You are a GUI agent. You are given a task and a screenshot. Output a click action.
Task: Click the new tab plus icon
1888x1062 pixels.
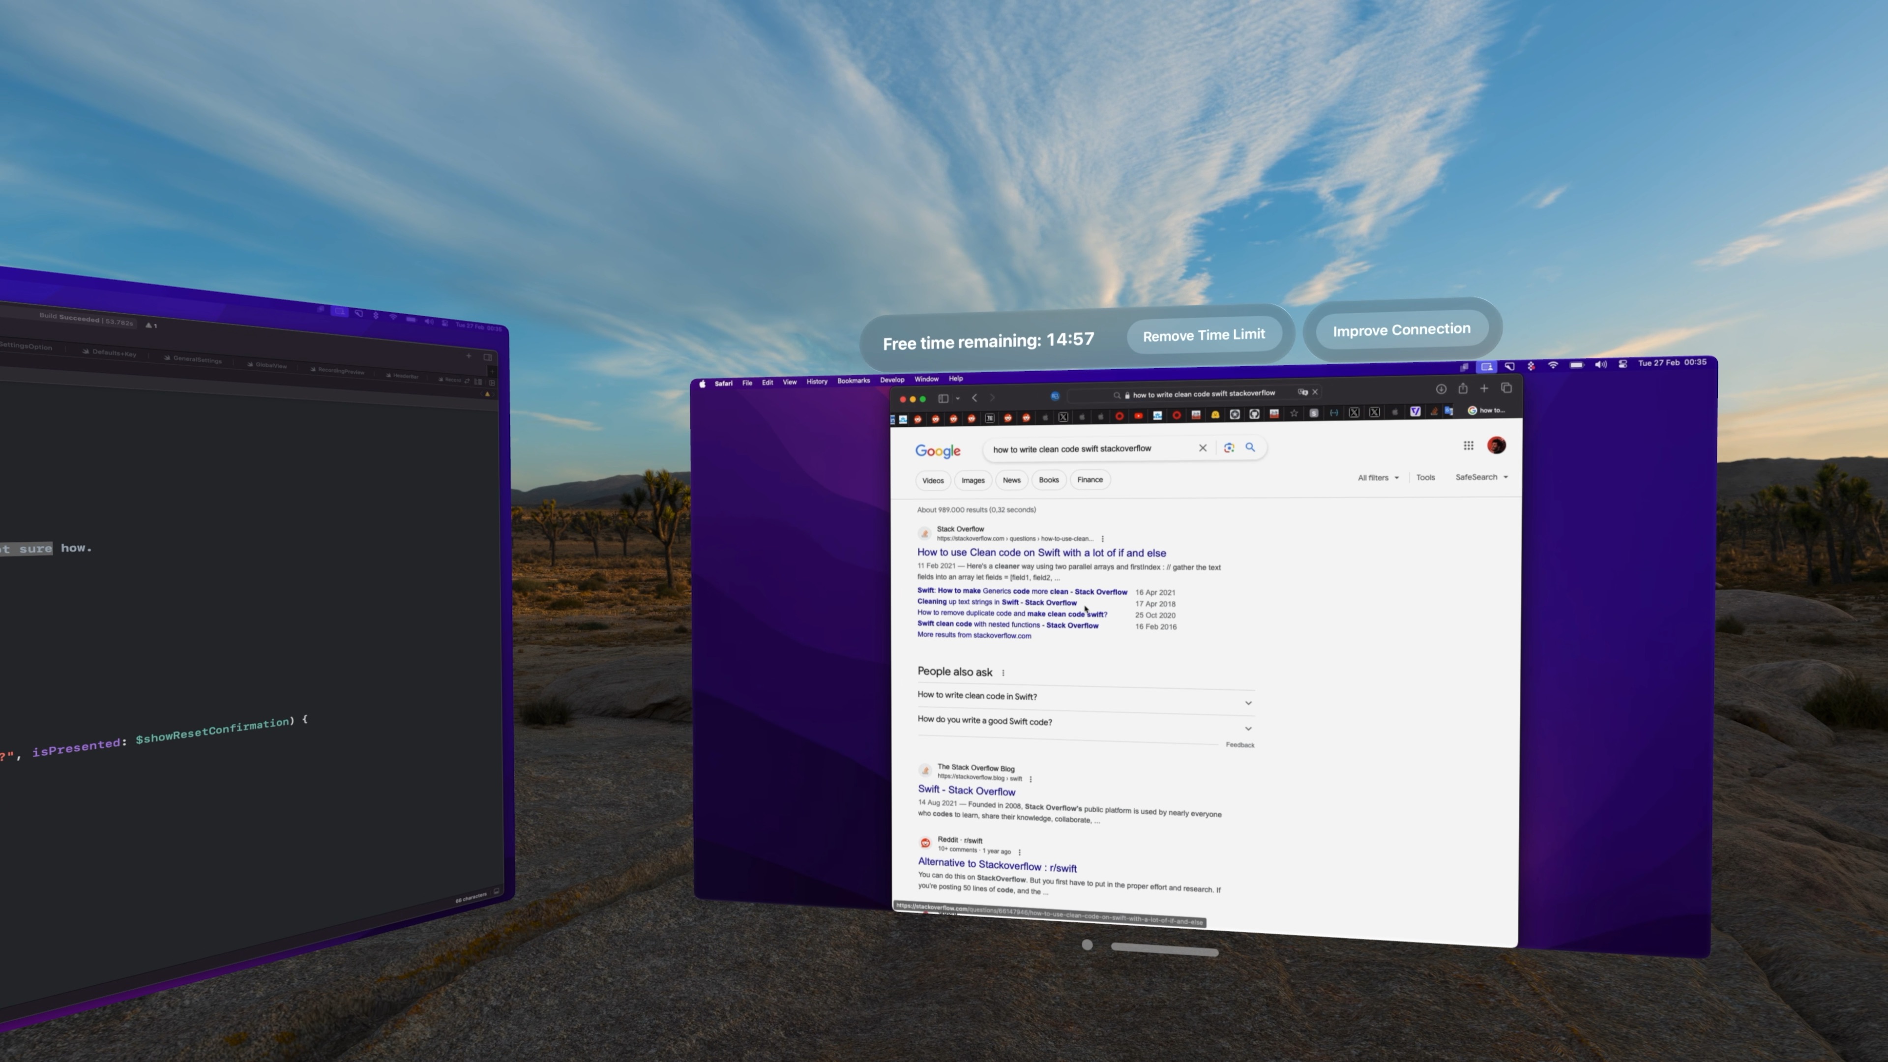click(x=1484, y=388)
